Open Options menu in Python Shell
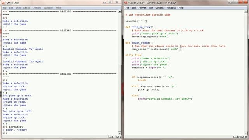249x140 pixels. click(37, 8)
